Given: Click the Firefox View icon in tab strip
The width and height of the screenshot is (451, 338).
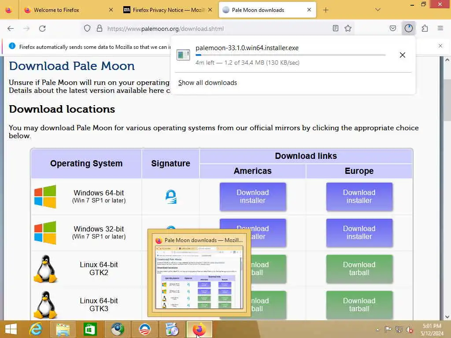Looking at the screenshot, I should click(x=9, y=10).
